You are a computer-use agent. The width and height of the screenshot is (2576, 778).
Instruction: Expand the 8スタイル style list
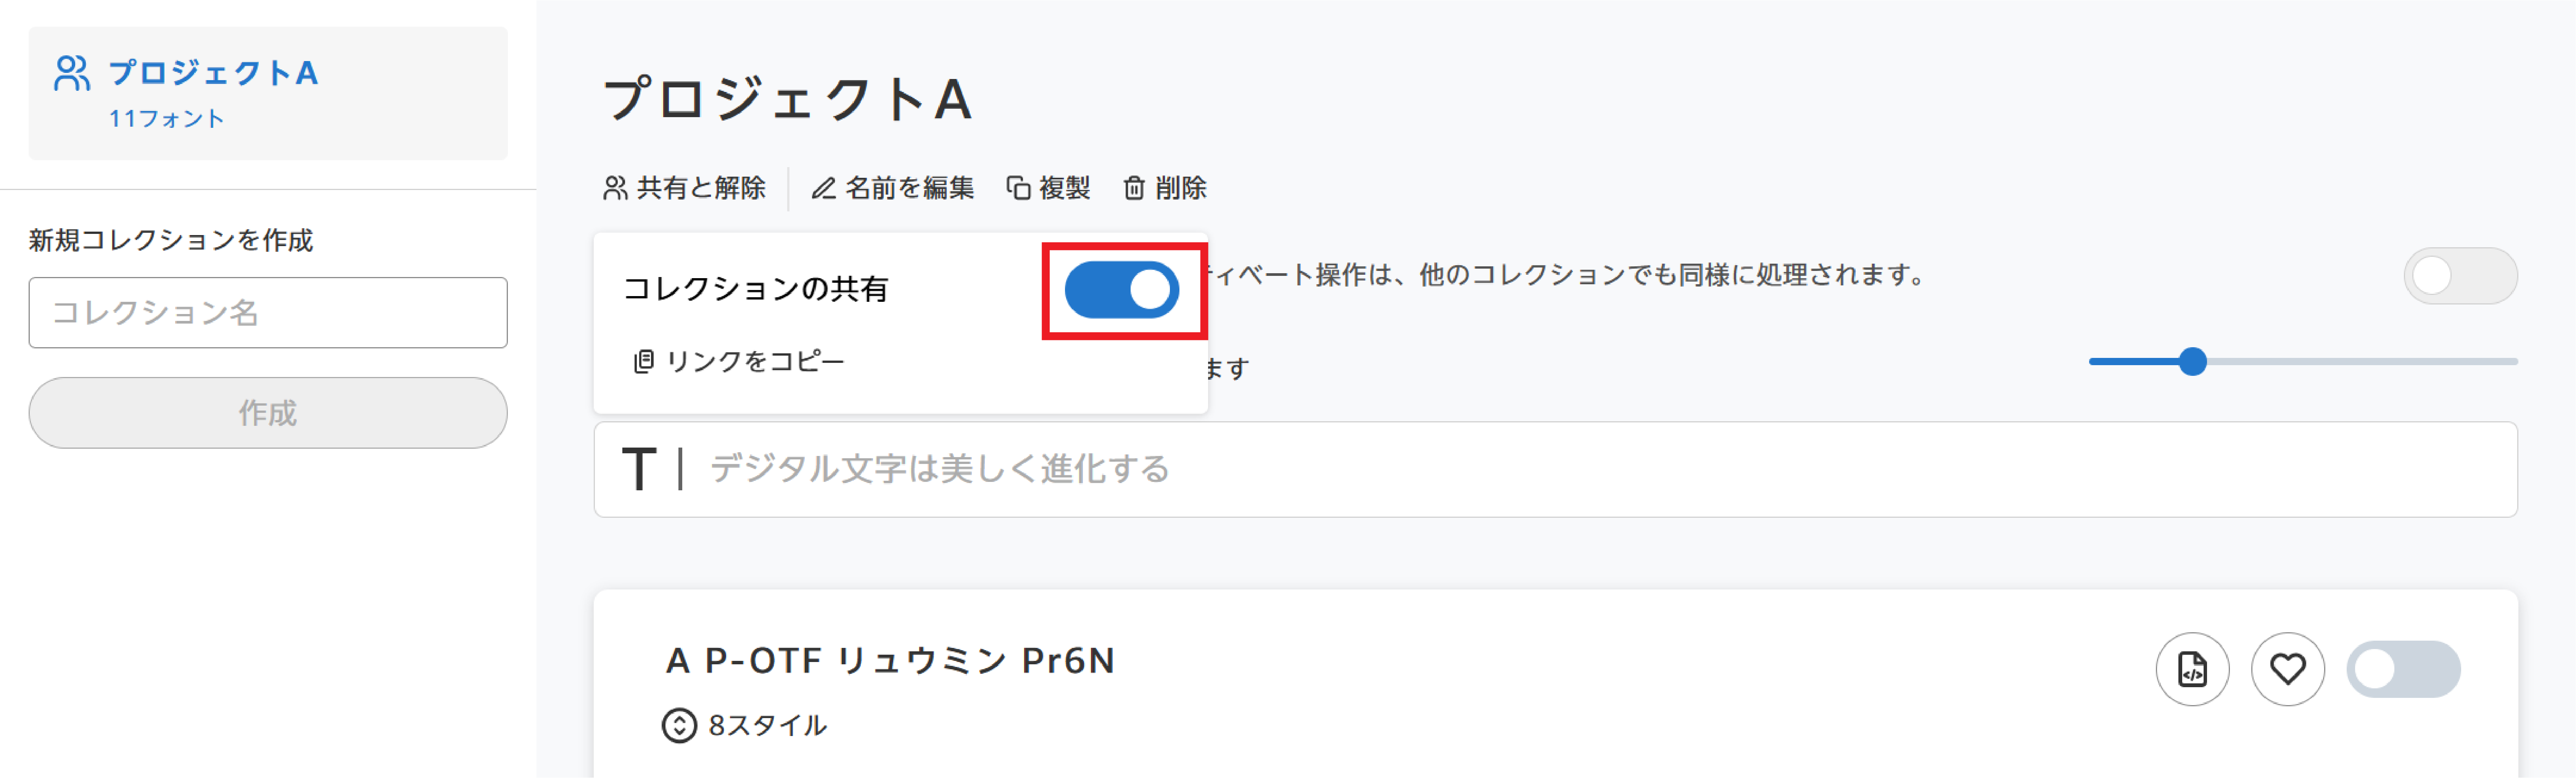tap(744, 725)
